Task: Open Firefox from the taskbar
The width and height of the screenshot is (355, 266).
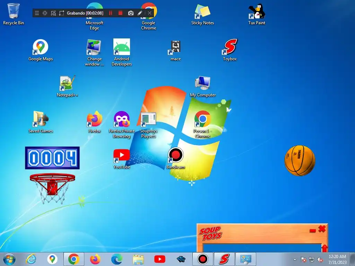Action: click(95, 259)
